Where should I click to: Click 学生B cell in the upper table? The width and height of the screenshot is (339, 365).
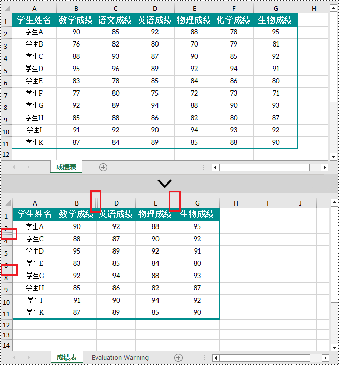pos(34,44)
